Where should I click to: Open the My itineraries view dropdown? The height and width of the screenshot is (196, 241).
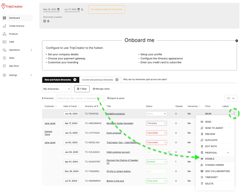[57, 89]
